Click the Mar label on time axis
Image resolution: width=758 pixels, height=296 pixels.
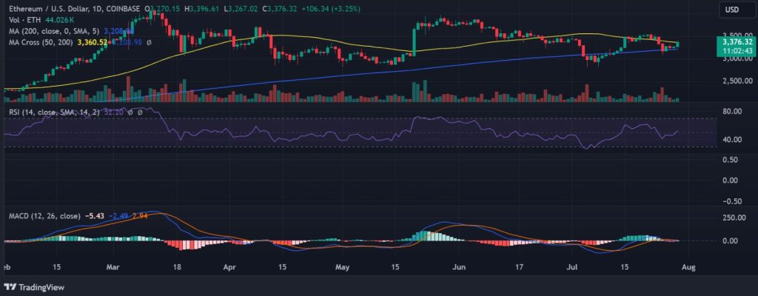coord(113,267)
